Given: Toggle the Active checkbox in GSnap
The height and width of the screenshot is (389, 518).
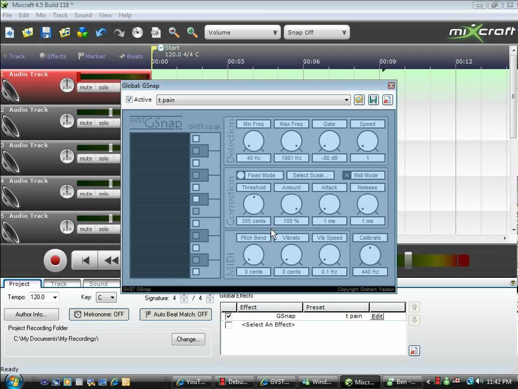Looking at the screenshot, I should click(x=129, y=99).
